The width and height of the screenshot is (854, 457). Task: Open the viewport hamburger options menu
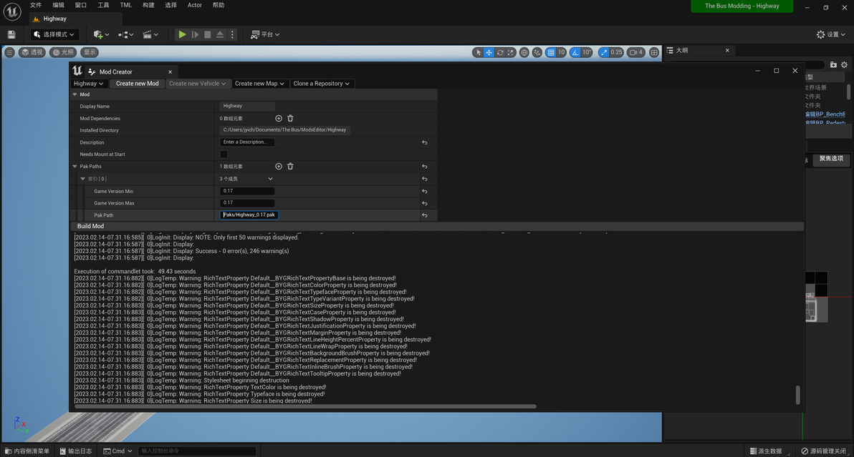9,52
